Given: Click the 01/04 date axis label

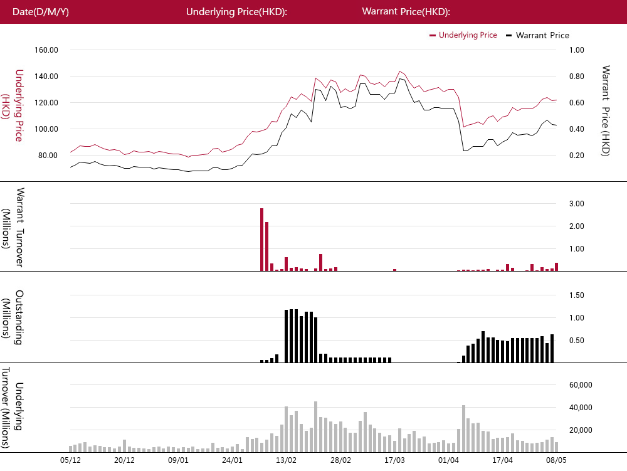Looking at the screenshot, I should 449,460.
